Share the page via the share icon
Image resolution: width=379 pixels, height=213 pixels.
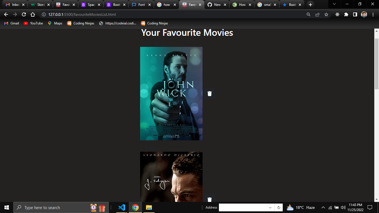pos(317,14)
